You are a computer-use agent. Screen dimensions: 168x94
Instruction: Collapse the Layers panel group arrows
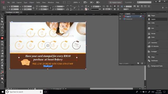click(x=141, y=14)
